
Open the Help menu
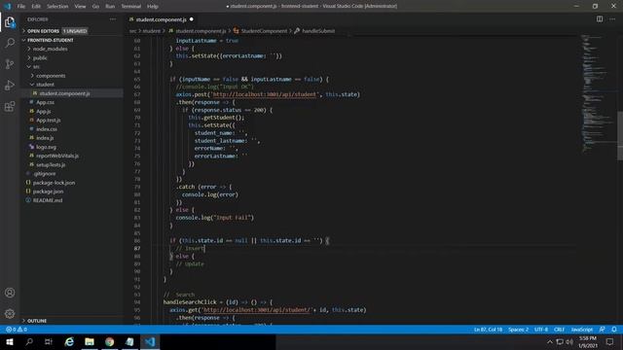click(x=153, y=7)
